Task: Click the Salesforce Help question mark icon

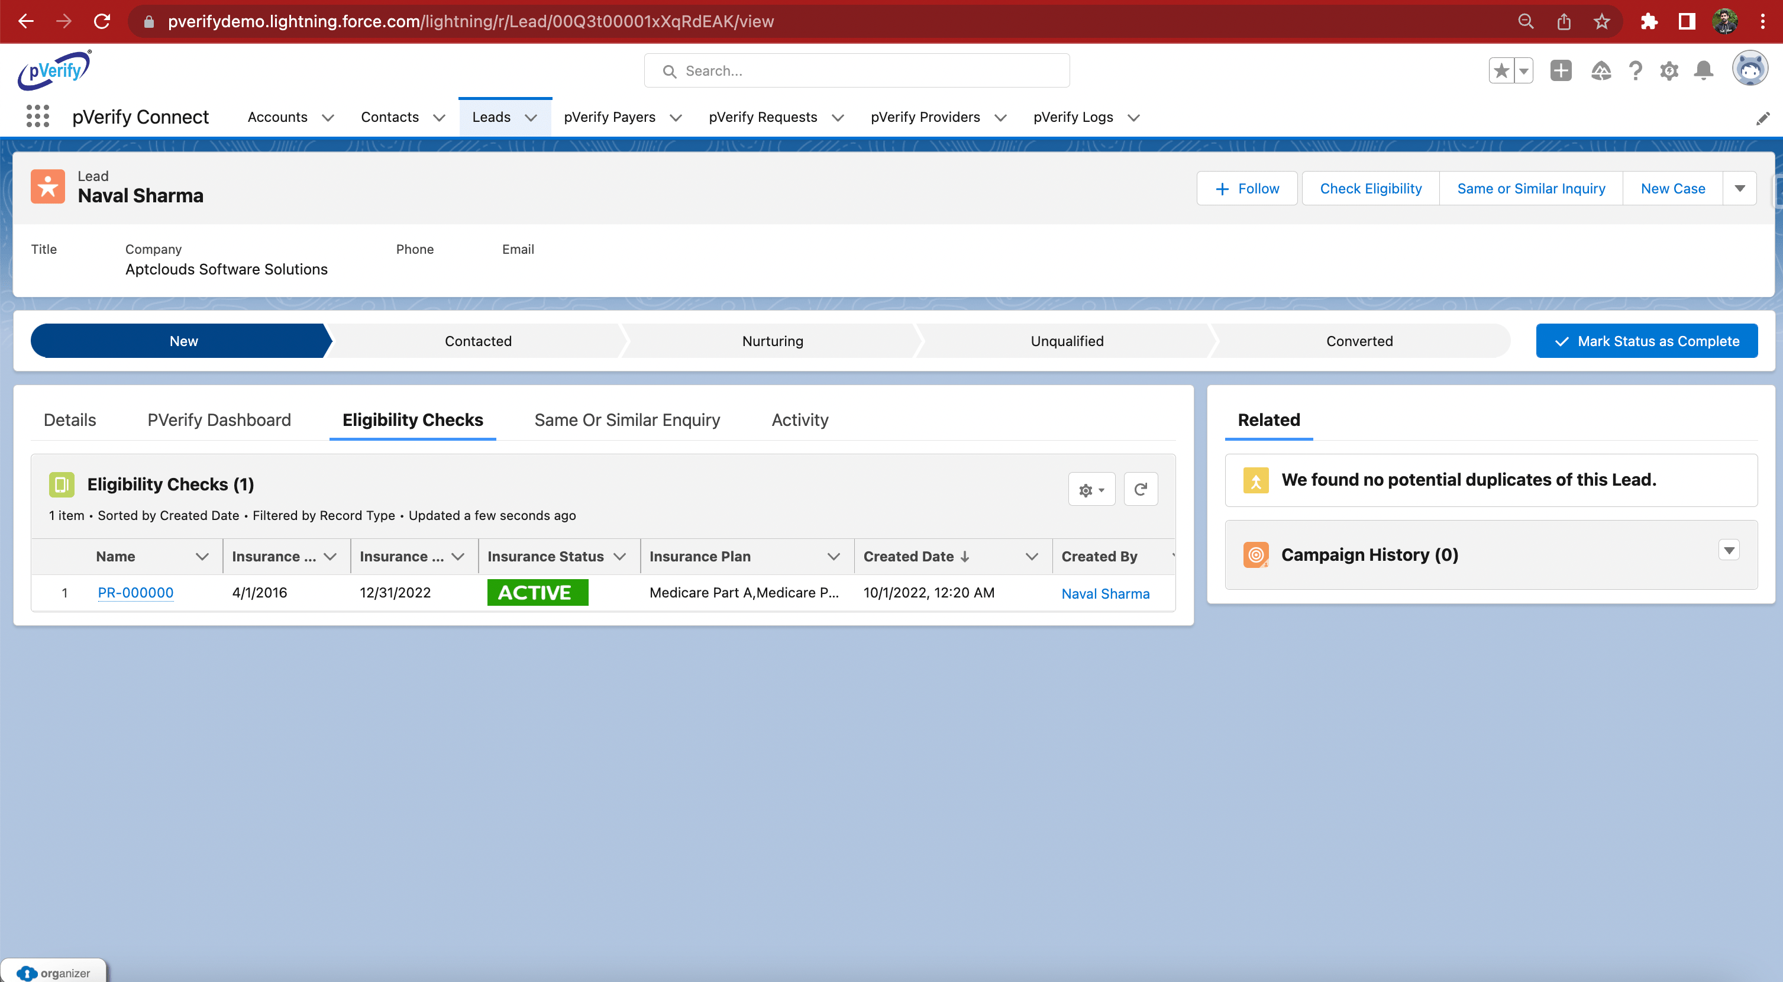Action: 1635,70
